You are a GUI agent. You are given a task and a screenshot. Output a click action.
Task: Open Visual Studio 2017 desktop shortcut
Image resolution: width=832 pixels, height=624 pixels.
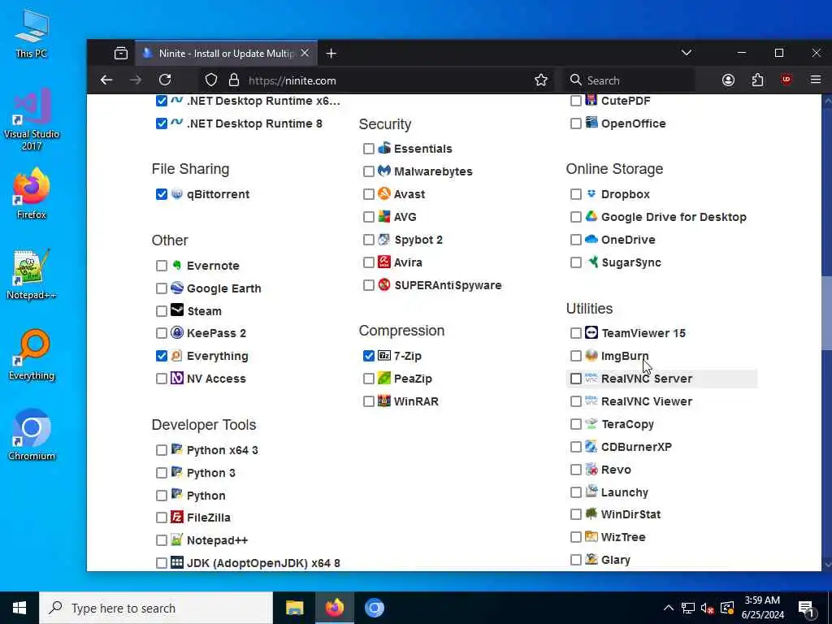click(32, 119)
